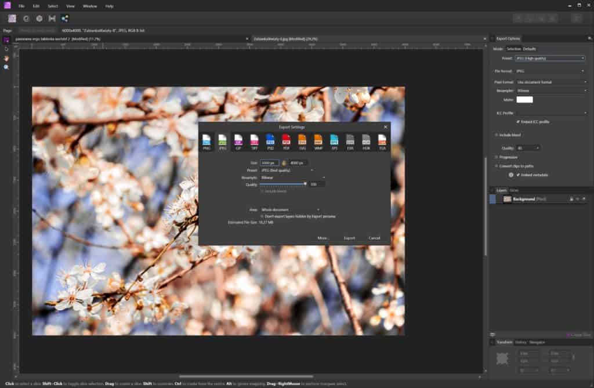Viewport: 594px width, 388px height.
Task: Open the Select menu
Action: 52,6
